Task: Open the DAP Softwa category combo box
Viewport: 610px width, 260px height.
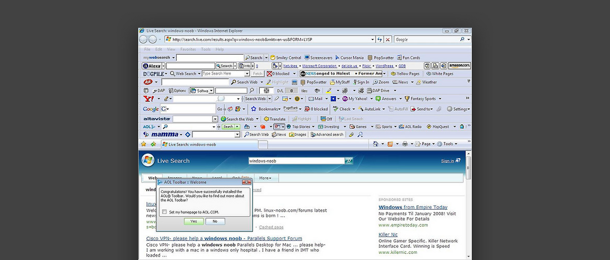Action: point(202,90)
